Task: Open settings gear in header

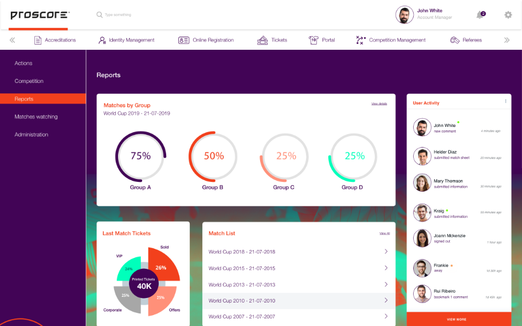Action: [x=508, y=15]
